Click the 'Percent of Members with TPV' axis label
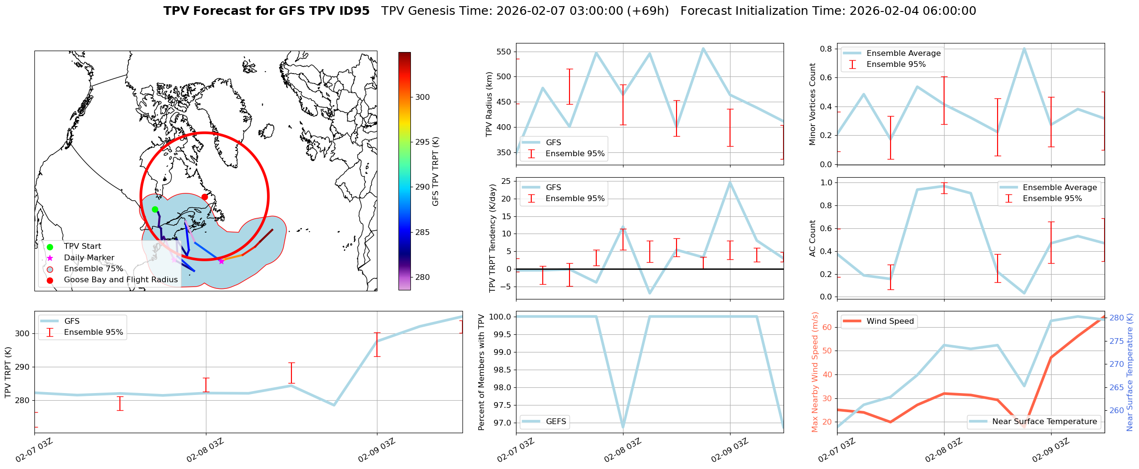The height and width of the screenshot is (469, 1139). pos(482,372)
